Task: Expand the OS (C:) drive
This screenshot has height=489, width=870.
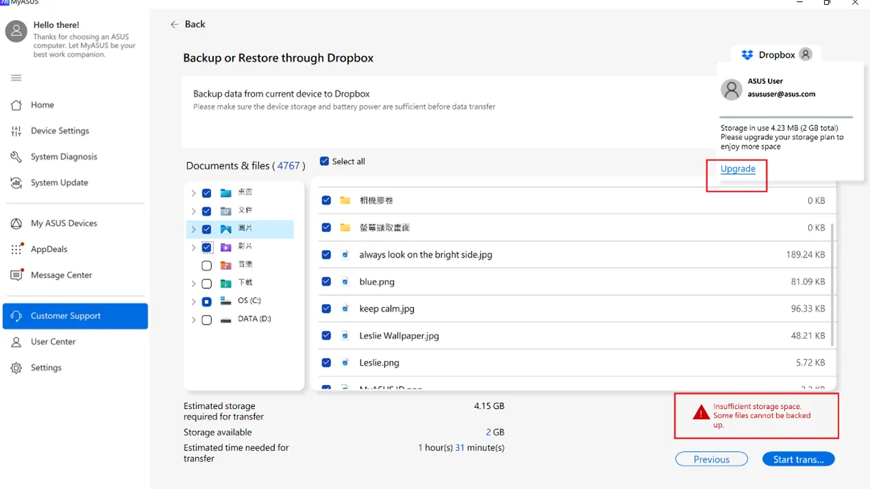Action: point(193,301)
